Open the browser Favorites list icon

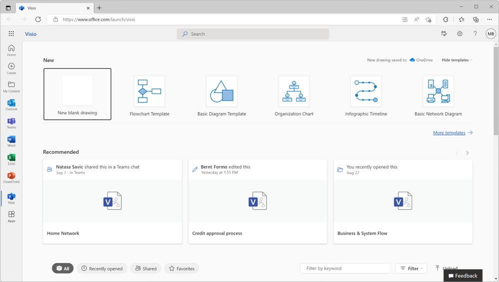(x=462, y=19)
